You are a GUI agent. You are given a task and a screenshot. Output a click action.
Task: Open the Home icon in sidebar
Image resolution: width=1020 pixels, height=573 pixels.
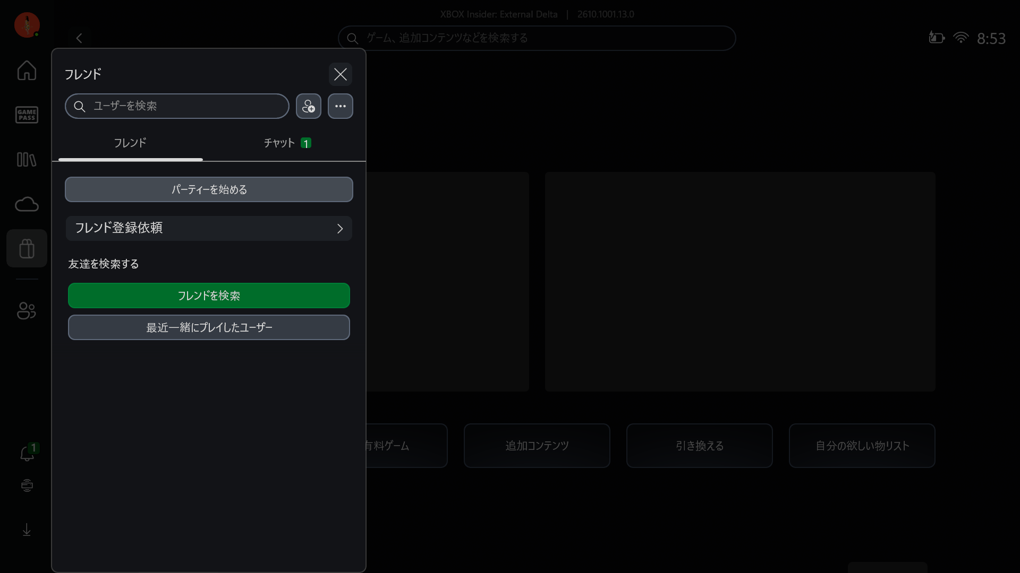[27, 70]
